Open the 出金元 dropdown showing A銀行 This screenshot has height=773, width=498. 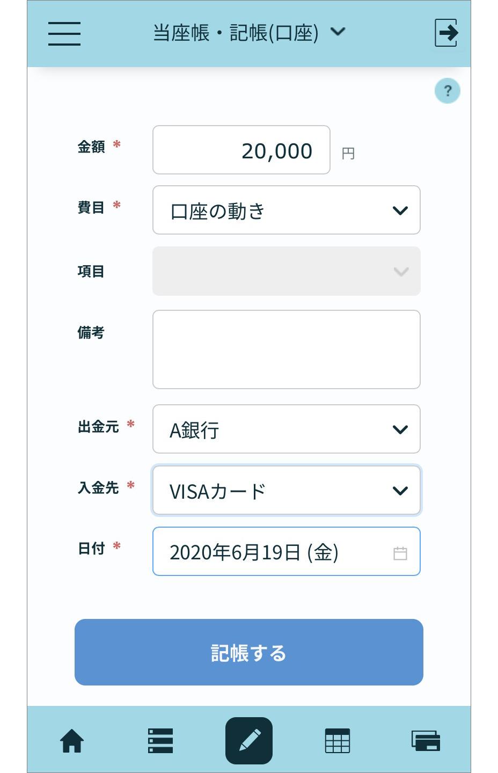(287, 429)
